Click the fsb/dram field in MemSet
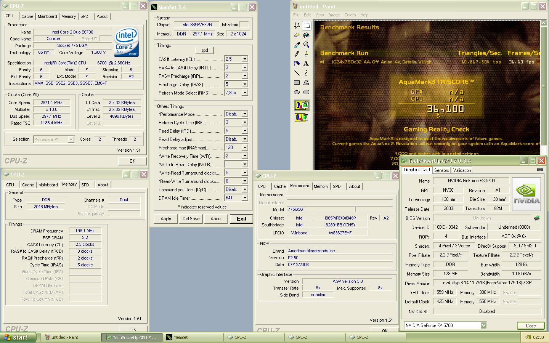This screenshot has width=549, height=343. [244, 25]
